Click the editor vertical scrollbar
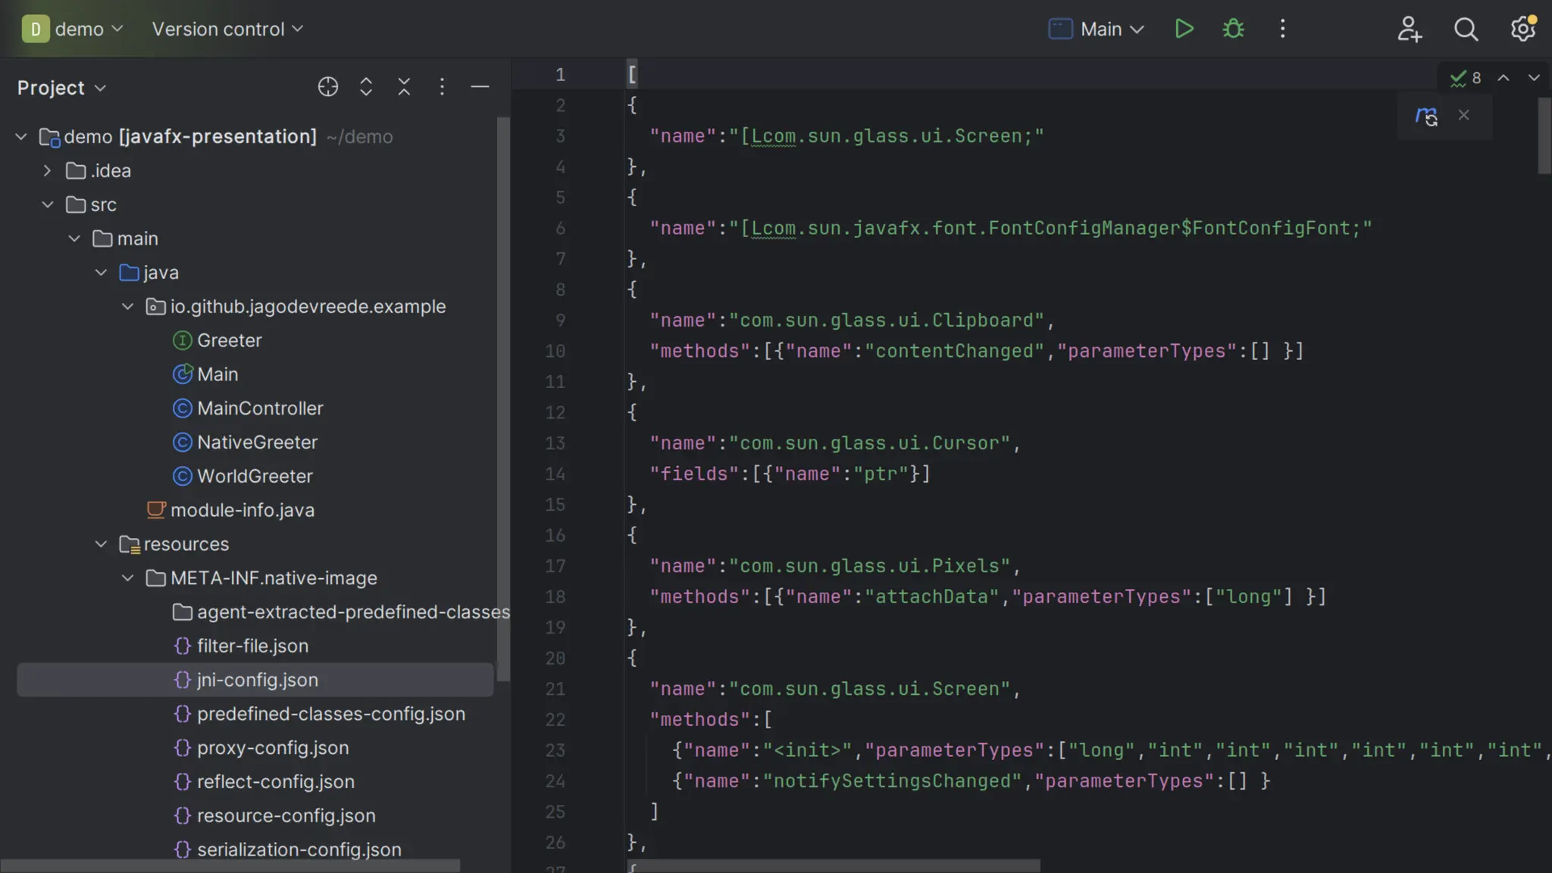This screenshot has height=873, width=1552. pyautogui.click(x=1544, y=136)
